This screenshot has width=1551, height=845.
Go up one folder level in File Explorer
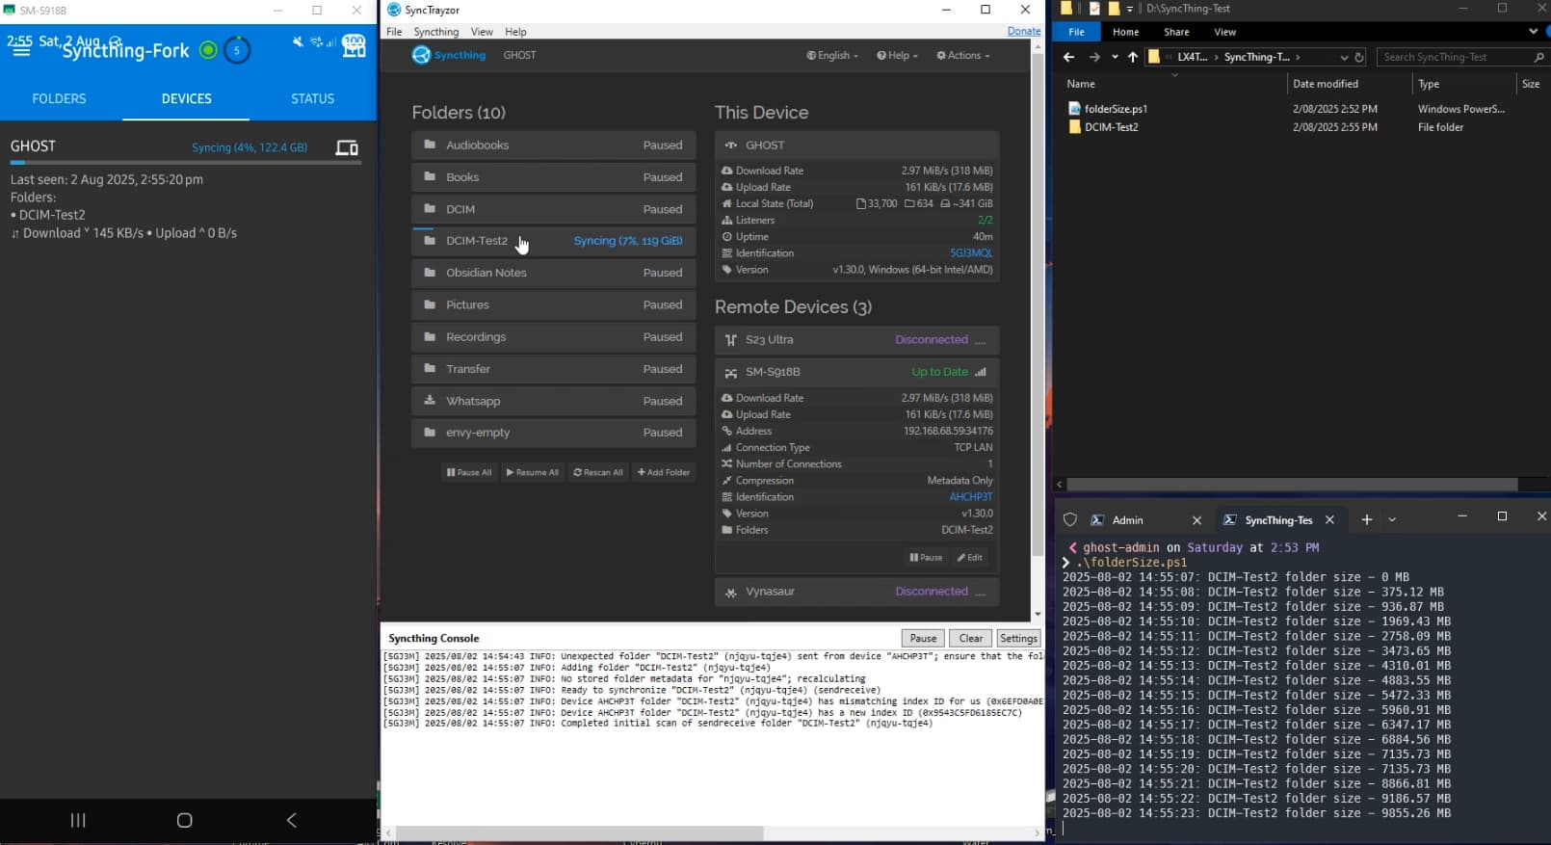point(1133,57)
